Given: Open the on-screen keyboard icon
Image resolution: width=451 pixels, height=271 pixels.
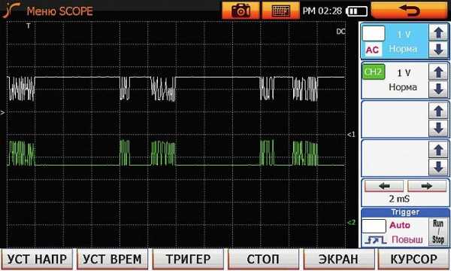Looking at the screenshot, I should (280, 11).
